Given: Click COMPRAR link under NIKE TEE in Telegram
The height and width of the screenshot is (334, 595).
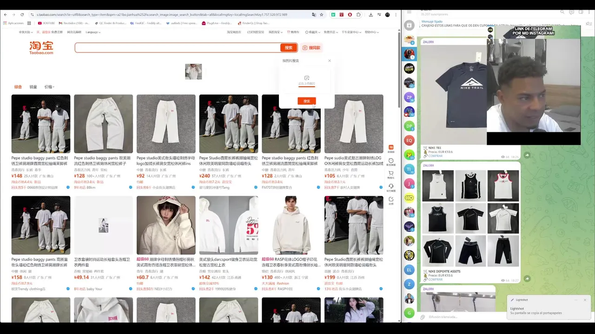Looking at the screenshot, I should 436,156.
